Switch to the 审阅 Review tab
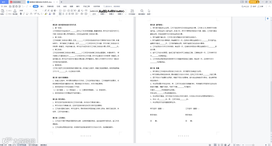 [65, 6]
